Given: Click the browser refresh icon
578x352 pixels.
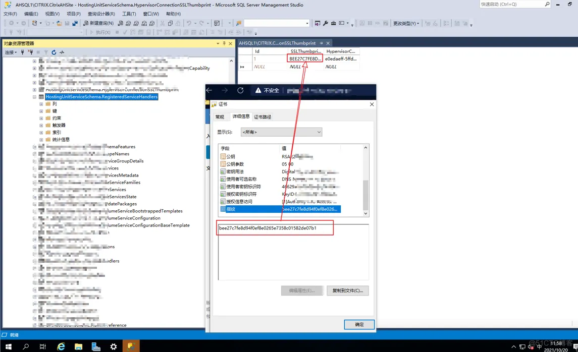Looking at the screenshot, I should 240,90.
